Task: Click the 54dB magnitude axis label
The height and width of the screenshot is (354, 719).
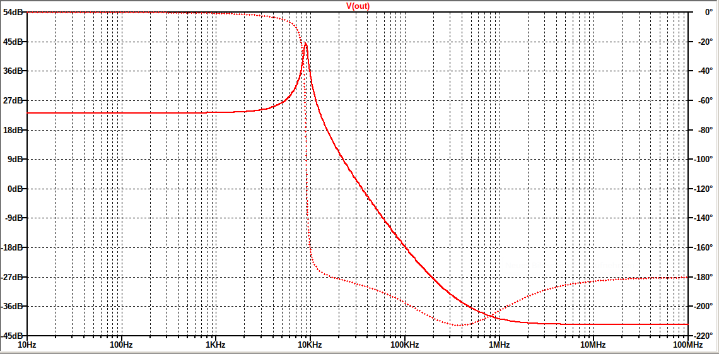Action: tap(12, 13)
